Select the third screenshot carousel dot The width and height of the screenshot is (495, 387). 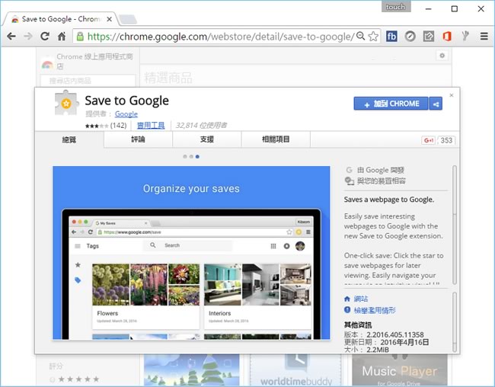click(197, 157)
